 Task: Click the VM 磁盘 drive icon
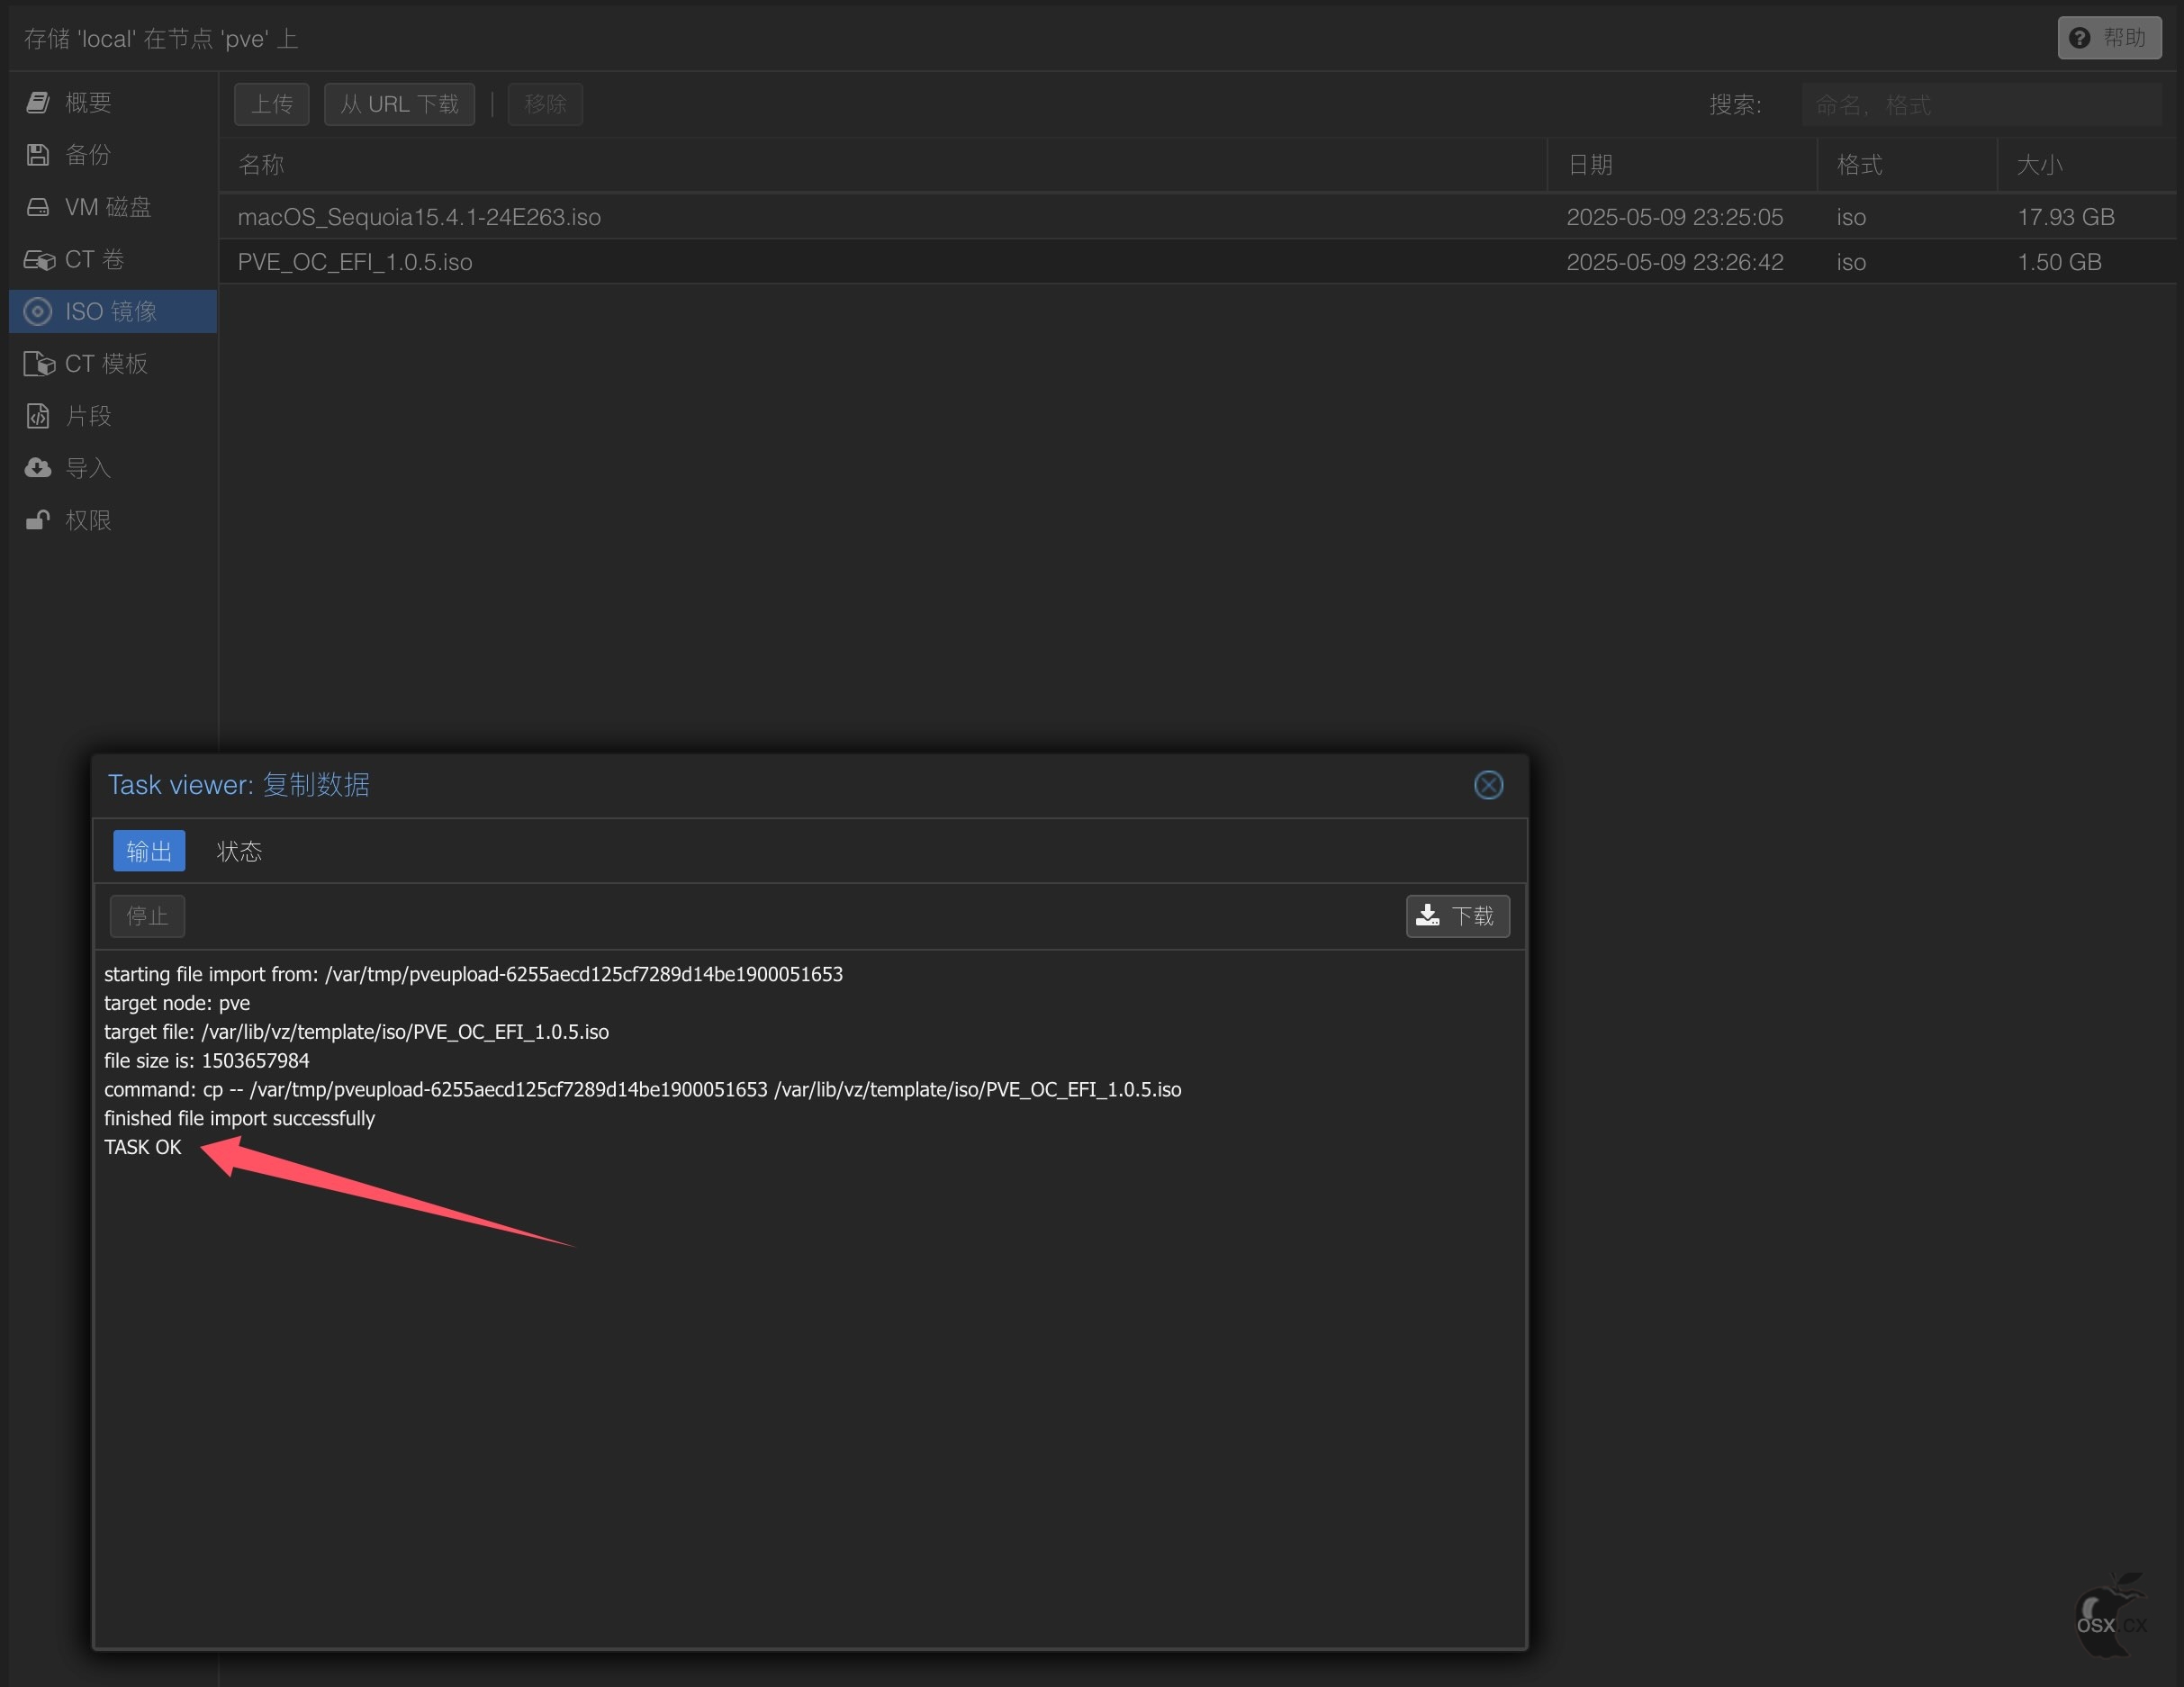[x=38, y=206]
